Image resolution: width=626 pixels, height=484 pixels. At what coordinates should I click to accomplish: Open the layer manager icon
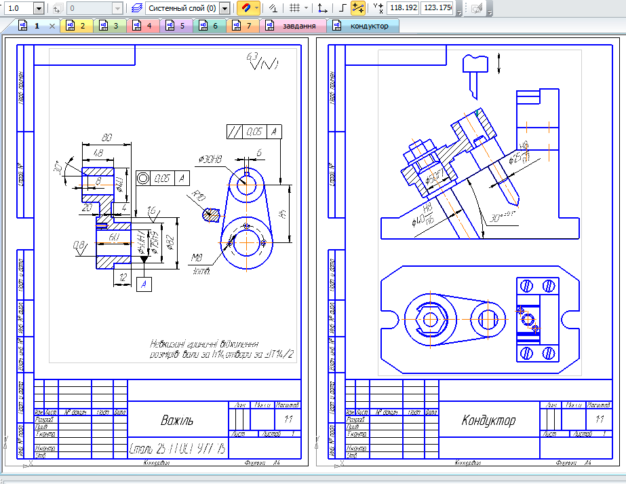[137, 8]
